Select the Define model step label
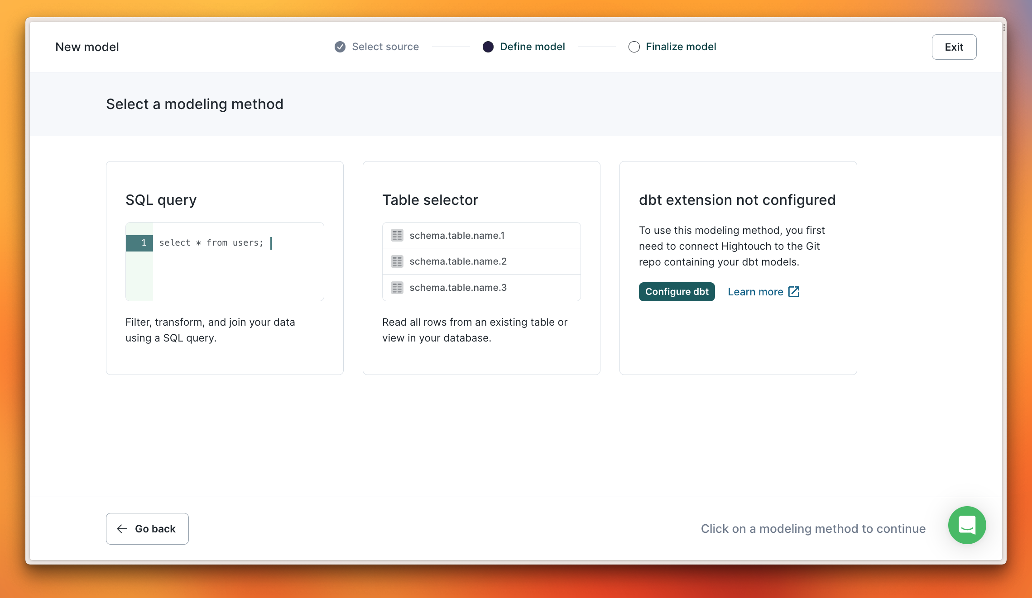This screenshot has width=1032, height=598. pyautogui.click(x=532, y=47)
